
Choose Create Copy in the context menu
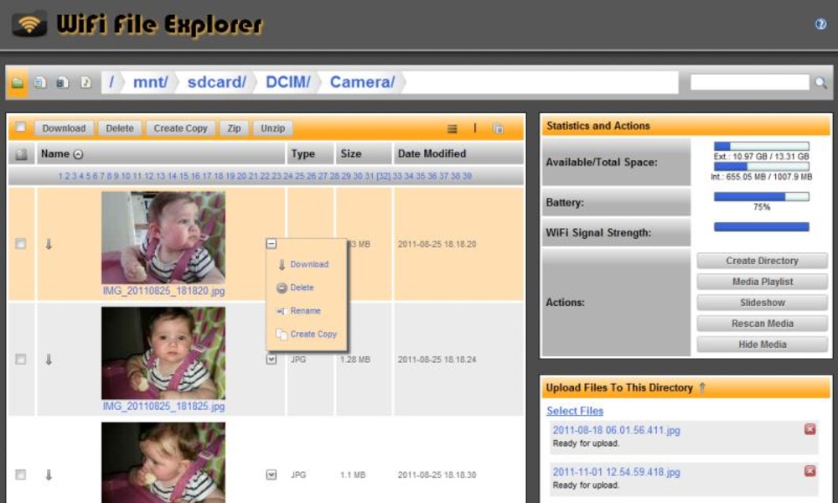tap(313, 334)
